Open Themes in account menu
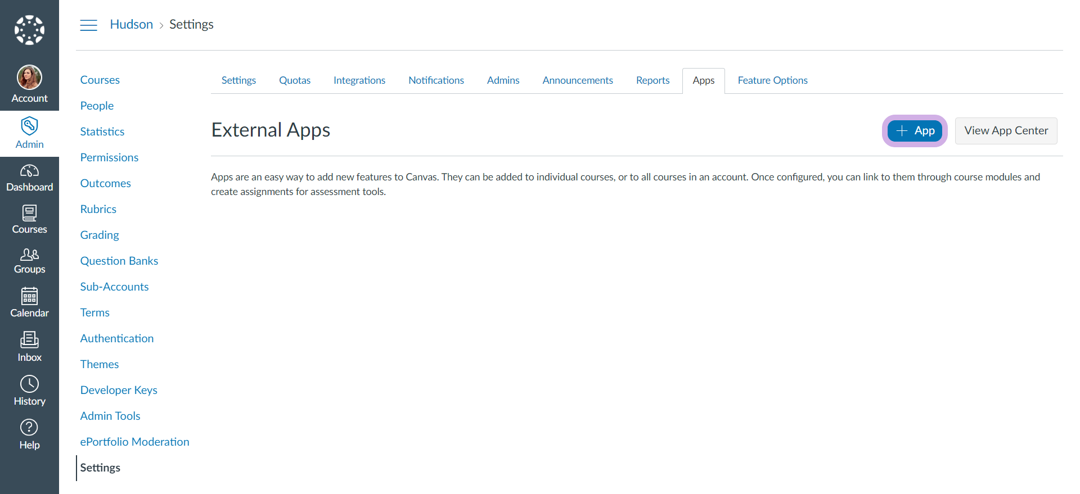Viewport: 1080px width, 494px height. click(99, 364)
